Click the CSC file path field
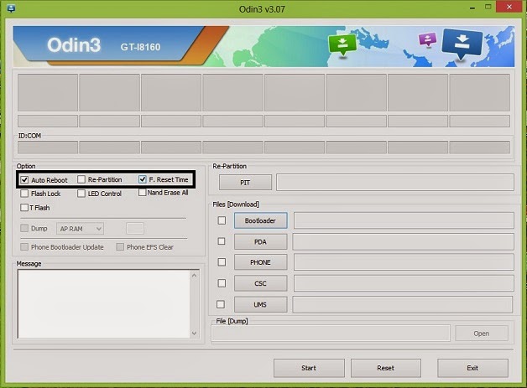The width and height of the screenshot is (527, 388). [404, 283]
